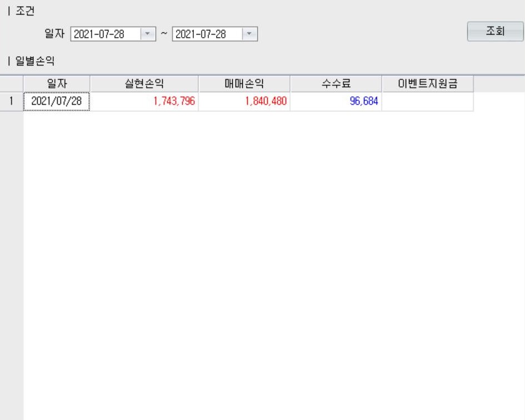The width and height of the screenshot is (525, 420).
Task: Select the 2021/07/28 date cell
Action: pos(57,102)
